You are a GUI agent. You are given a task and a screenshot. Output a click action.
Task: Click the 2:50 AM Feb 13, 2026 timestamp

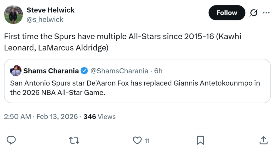(41, 117)
